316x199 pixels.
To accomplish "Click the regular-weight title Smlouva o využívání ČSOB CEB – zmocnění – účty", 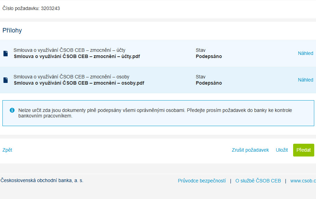I will [x=69, y=50].
